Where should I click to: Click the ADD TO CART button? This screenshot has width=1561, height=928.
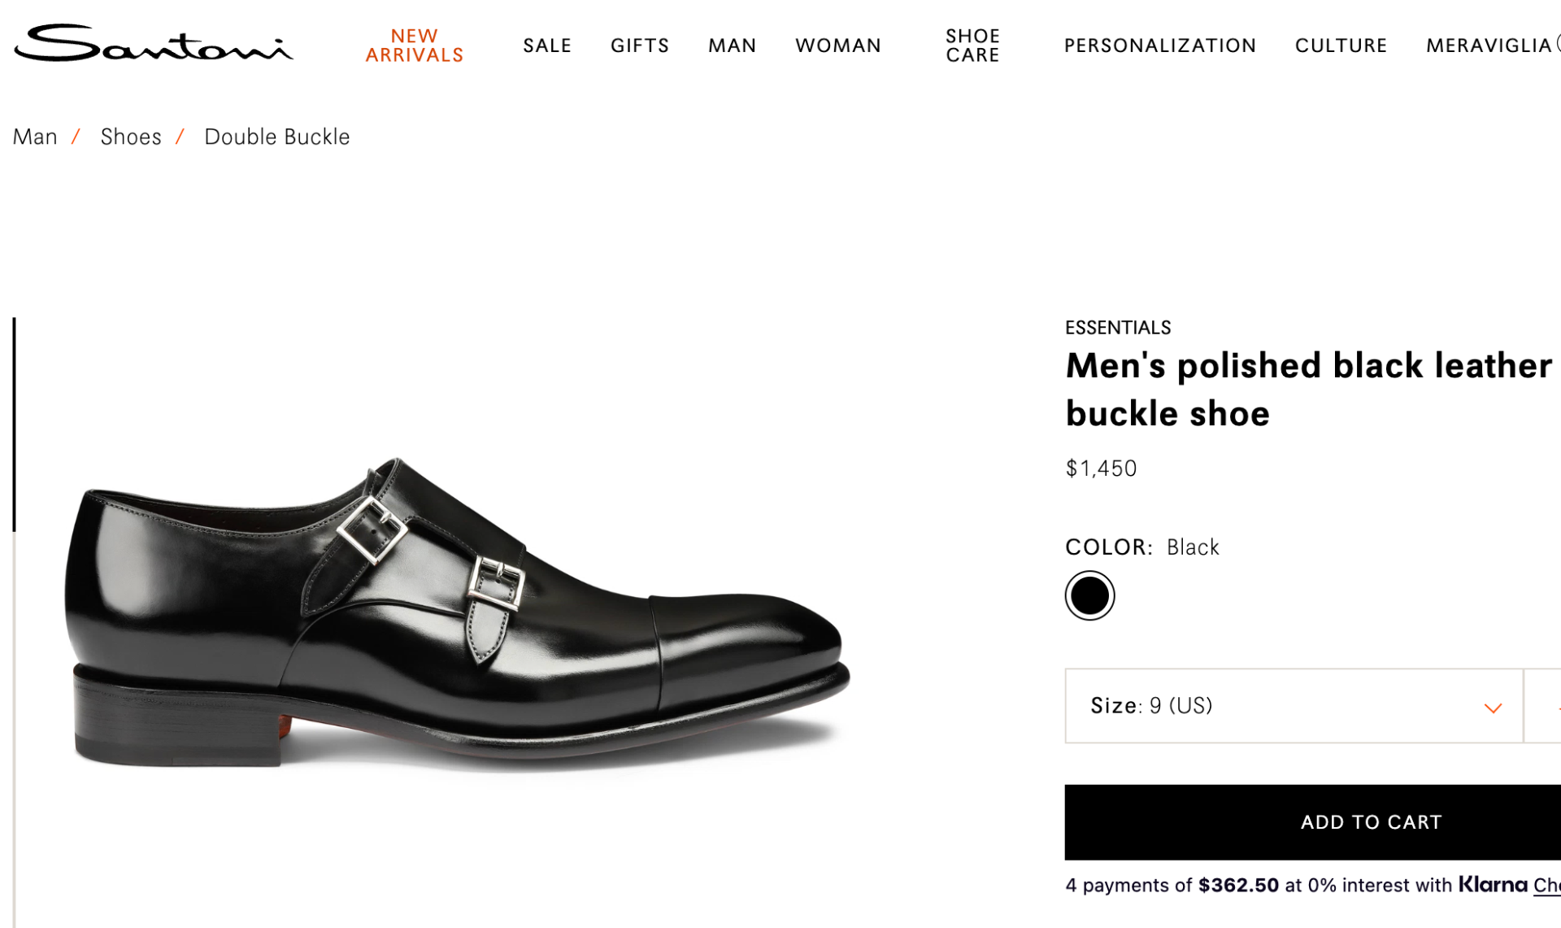[x=1371, y=821]
